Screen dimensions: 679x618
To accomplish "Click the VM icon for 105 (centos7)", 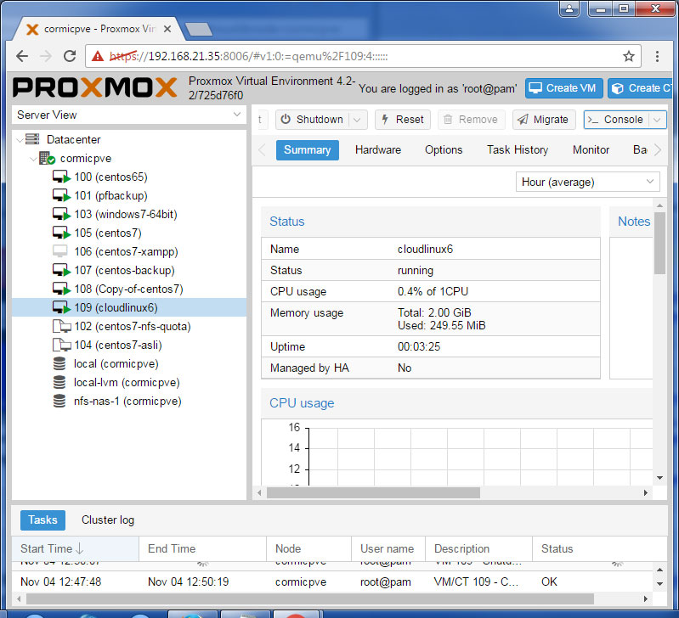I will tap(61, 233).
